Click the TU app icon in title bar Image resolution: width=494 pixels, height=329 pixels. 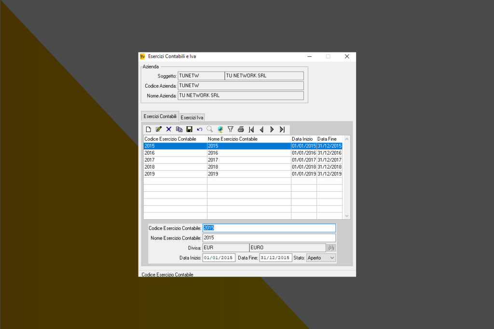point(142,57)
